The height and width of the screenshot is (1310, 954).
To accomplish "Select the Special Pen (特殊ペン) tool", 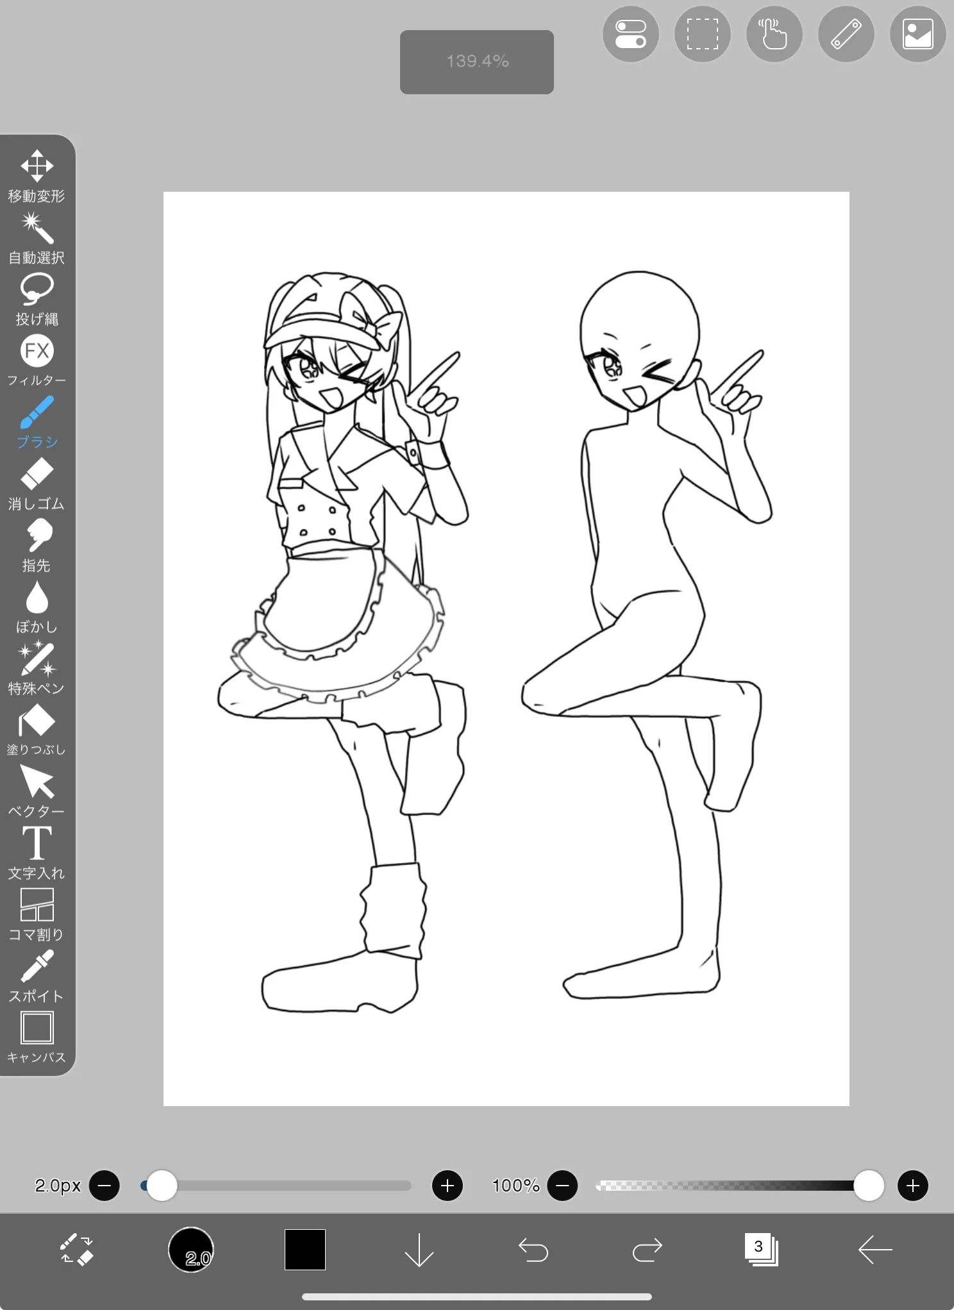I will tap(37, 669).
